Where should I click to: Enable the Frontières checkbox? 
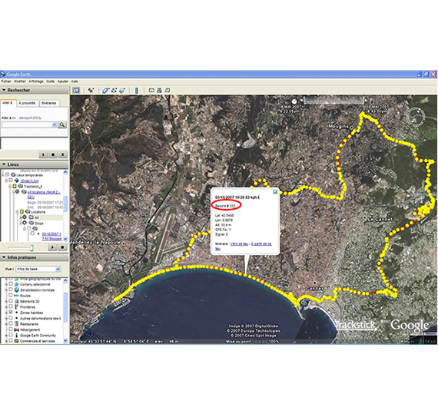(x=11, y=306)
